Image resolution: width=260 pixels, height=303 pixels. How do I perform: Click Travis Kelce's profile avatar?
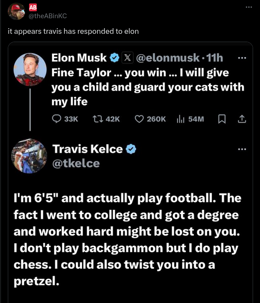pyautogui.click(x=30, y=156)
